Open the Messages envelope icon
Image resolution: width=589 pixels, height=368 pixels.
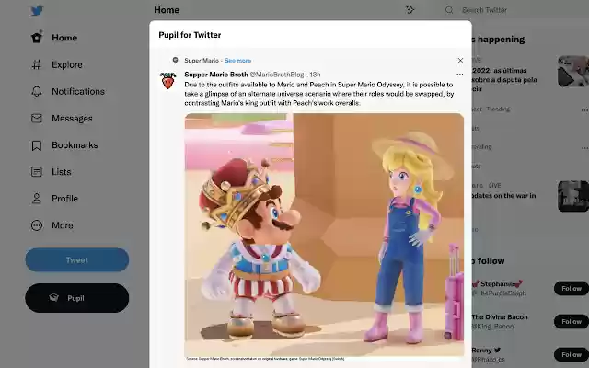[x=37, y=119]
